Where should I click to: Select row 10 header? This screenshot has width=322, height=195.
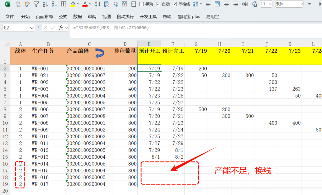pos(5,123)
